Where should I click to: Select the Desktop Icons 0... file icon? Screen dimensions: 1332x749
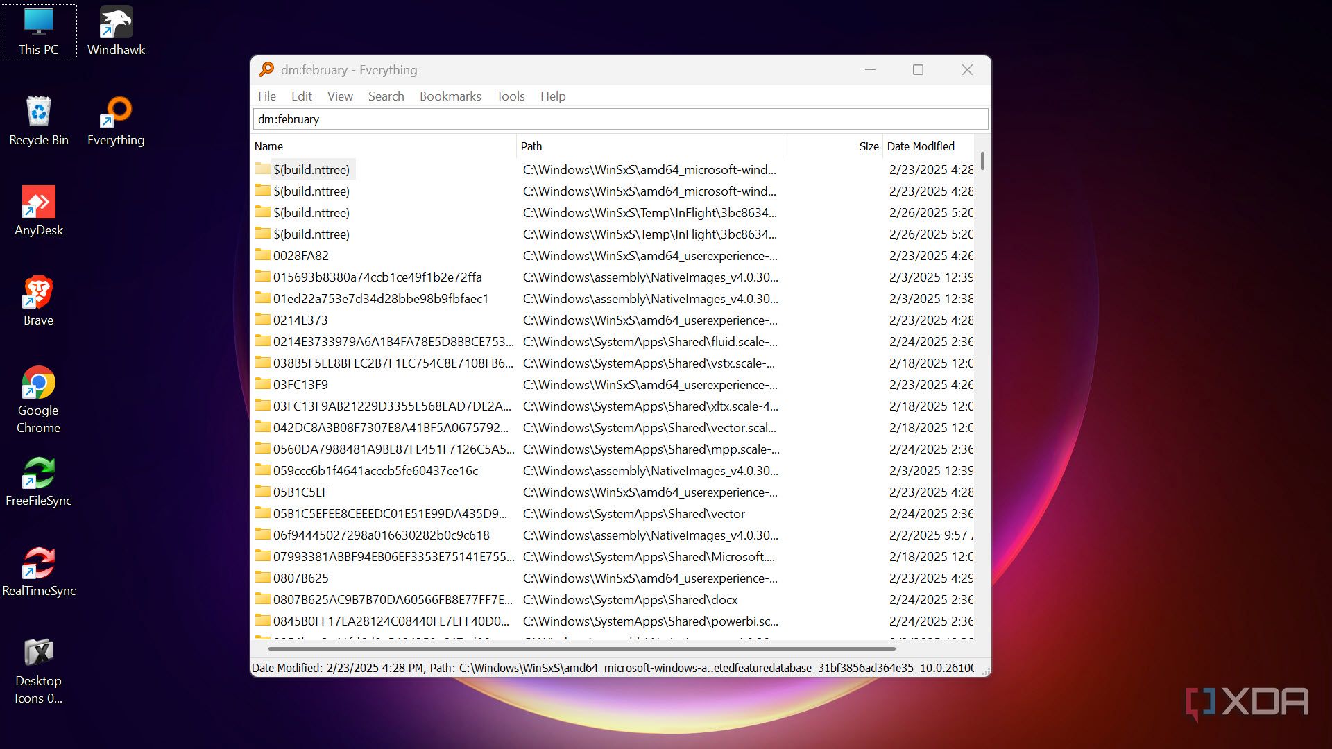point(38,671)
